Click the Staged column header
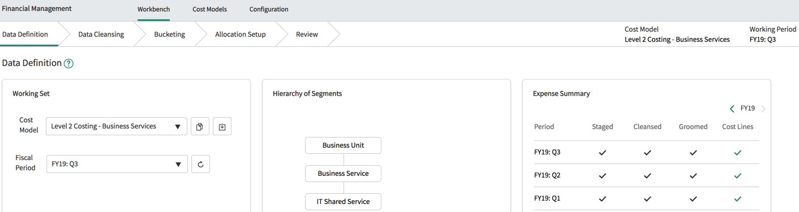 [x=602, y=127]
